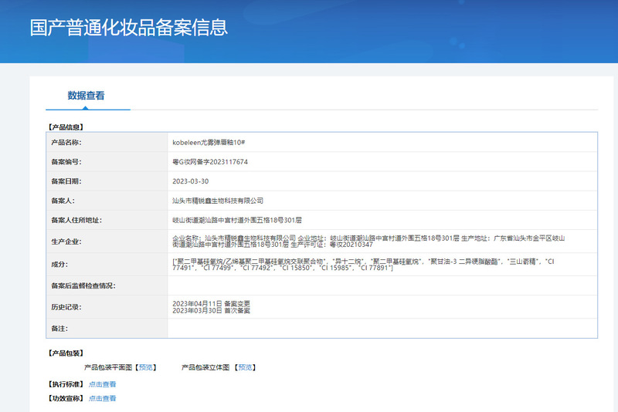Click 点击查看 next to 执行标准
This screenshot has height=412, width=618.
click(102, 384)
